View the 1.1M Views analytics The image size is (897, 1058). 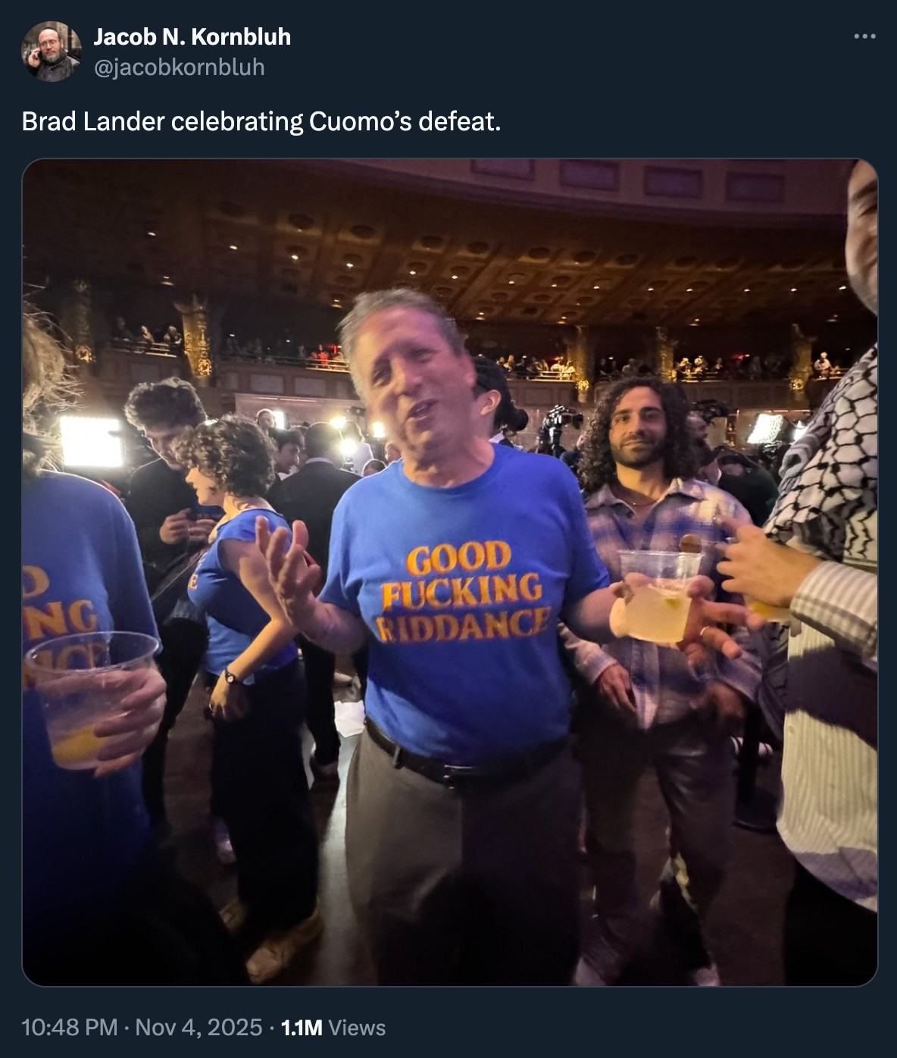pos(333,1028)
